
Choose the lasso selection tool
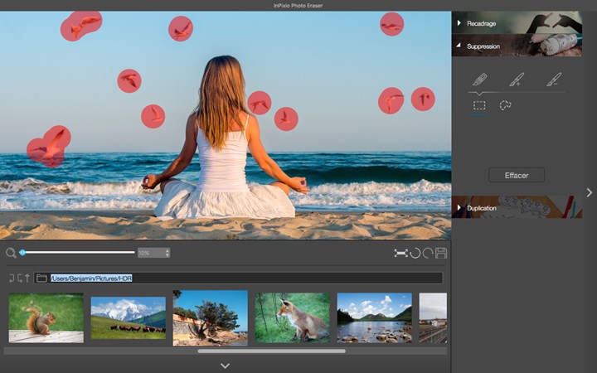(504, 105)
